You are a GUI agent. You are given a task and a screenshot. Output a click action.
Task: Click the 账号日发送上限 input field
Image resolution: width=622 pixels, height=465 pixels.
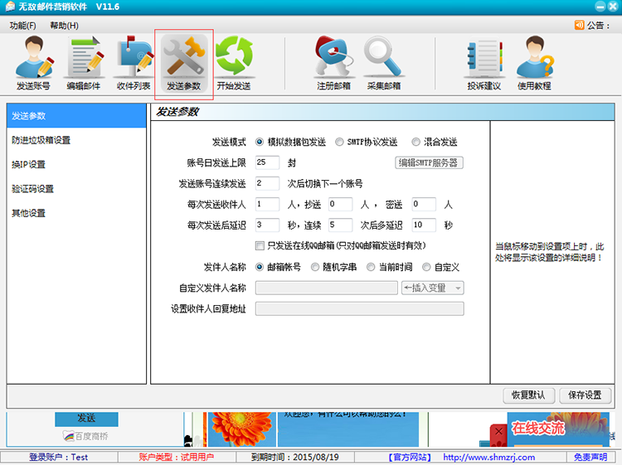(x=267, y=162)
